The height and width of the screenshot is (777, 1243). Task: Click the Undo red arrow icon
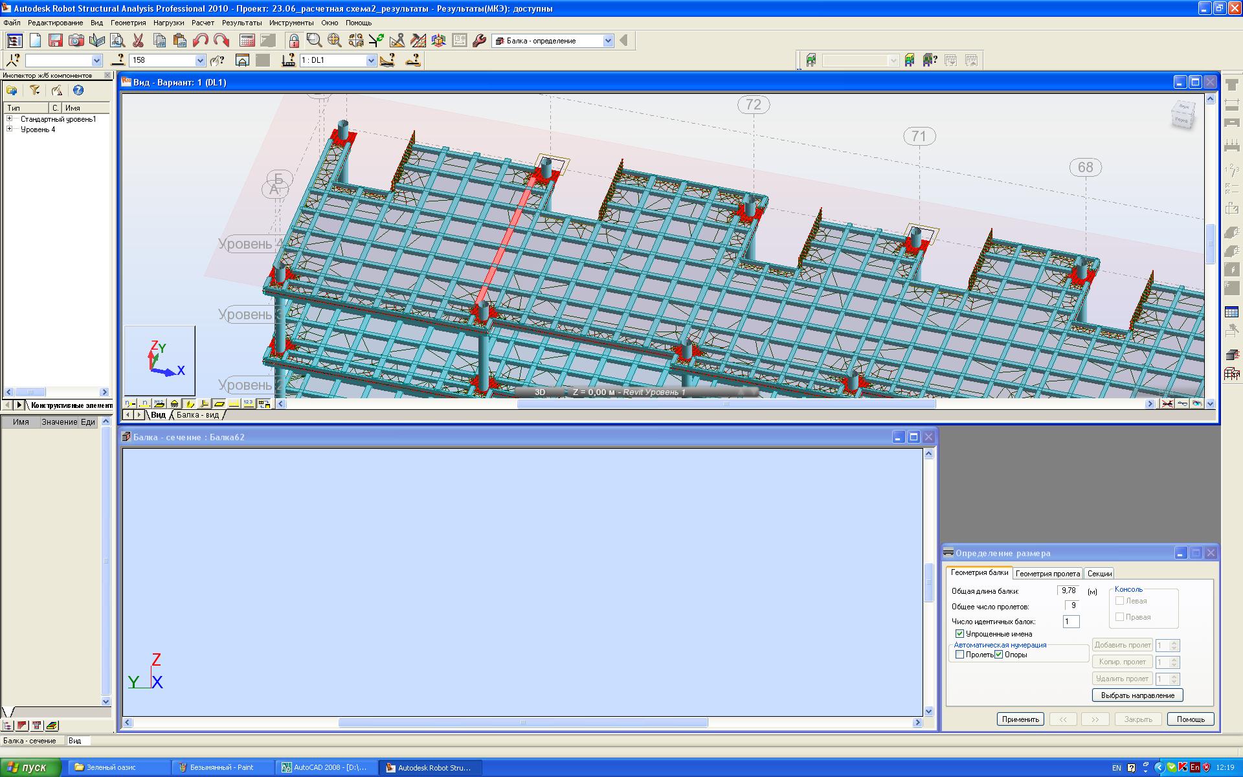coord(200,40)
